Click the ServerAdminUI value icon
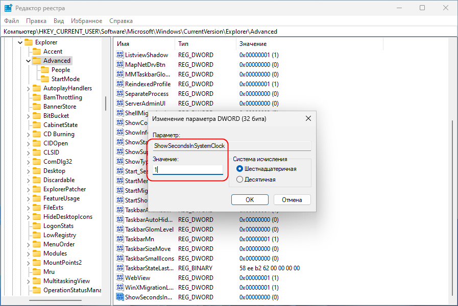458x306 pixels. [120, 103]
